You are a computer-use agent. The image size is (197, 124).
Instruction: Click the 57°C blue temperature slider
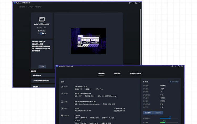click(x=169, y=118)
